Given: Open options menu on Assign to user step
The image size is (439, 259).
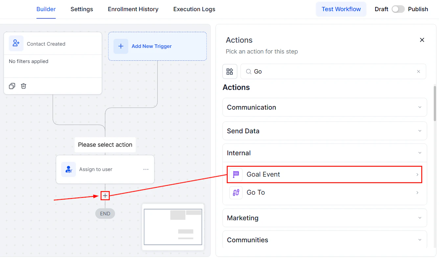Looking at the screenshot, I should point(146,169).
